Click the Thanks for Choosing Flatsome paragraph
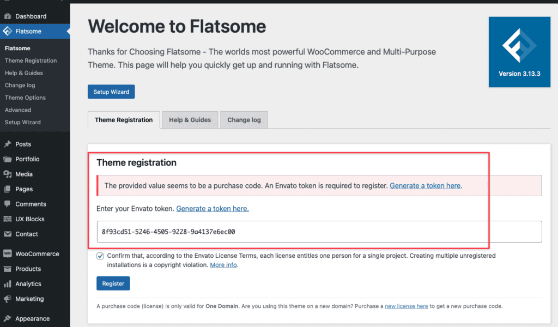This screenshot has height=327, width=558. pos(262,58)
